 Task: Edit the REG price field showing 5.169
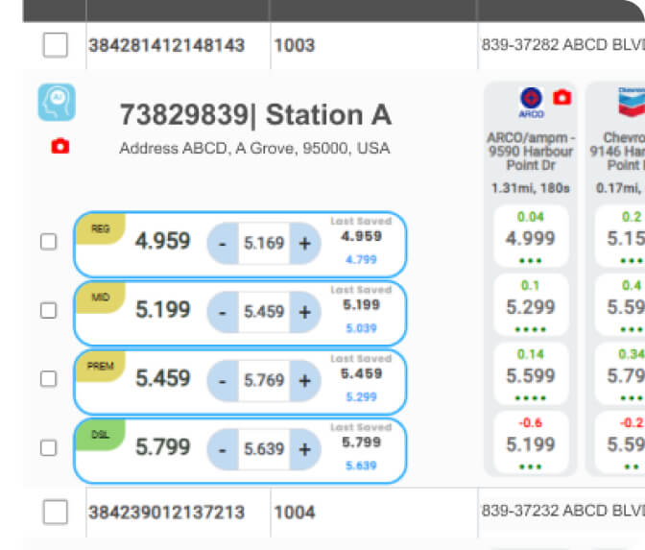click(x=264, y=243)
